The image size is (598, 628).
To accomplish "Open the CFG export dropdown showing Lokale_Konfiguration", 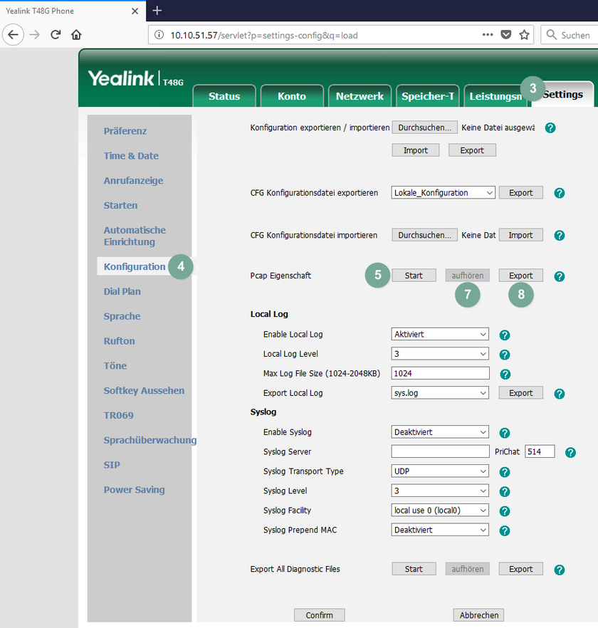I will 443,192.
